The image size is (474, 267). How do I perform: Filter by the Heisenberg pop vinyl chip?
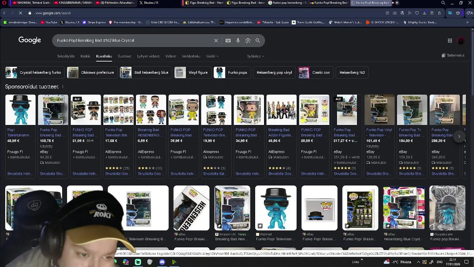click(x=274, y=73)
